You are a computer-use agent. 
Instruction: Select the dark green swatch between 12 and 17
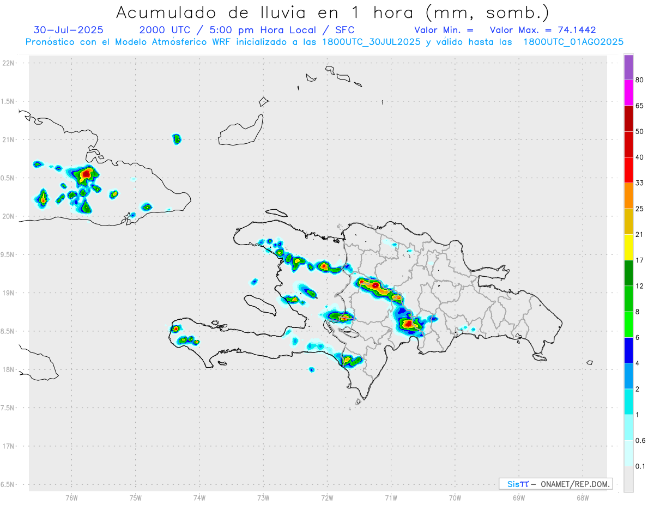click(x=628, y=273)
